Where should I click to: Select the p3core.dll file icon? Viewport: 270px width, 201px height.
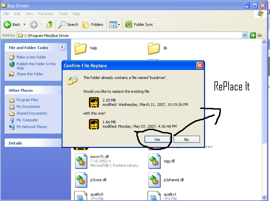81,180
